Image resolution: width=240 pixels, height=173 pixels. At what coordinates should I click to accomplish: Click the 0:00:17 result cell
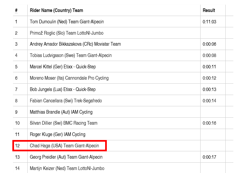(209, 157)
